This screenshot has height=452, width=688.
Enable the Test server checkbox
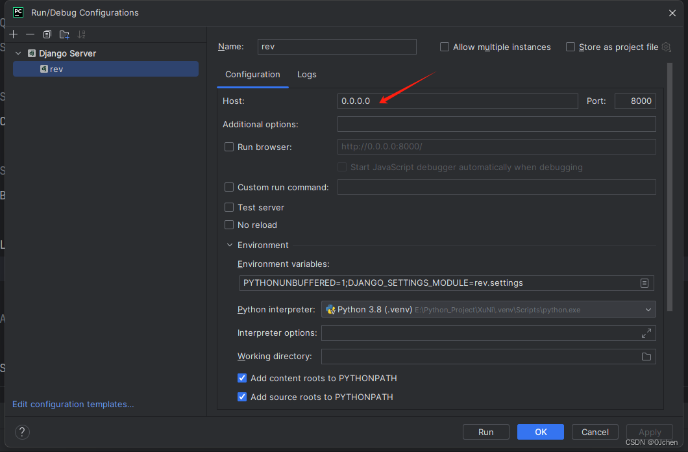[x=229, y=207]
